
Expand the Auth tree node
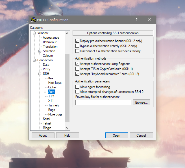pyautogui.click(x=45, y=92)
